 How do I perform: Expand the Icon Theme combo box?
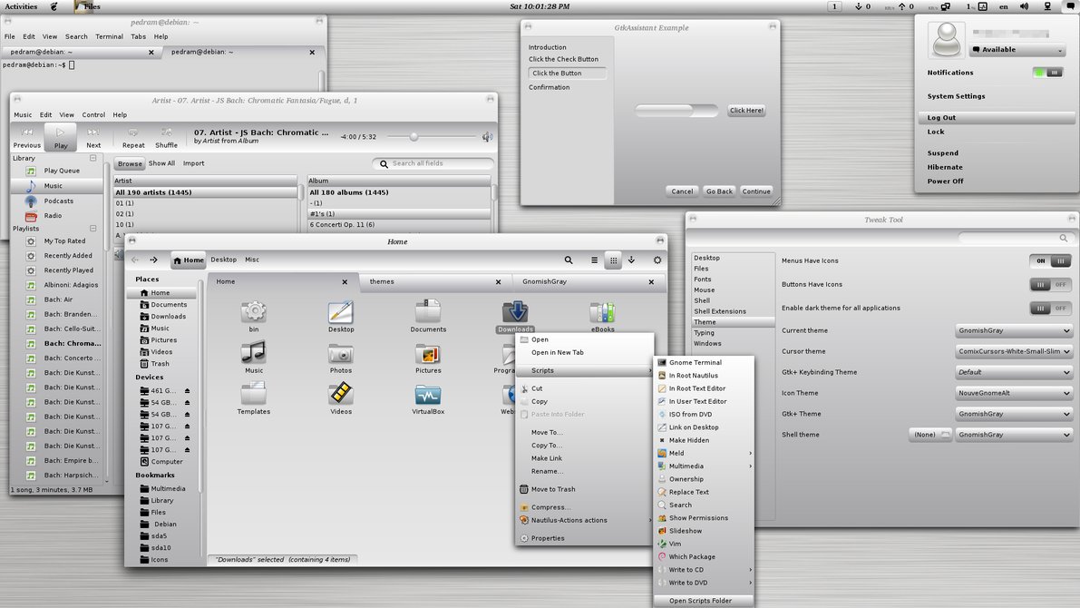pyautogui.click(x=1014, y=393)
